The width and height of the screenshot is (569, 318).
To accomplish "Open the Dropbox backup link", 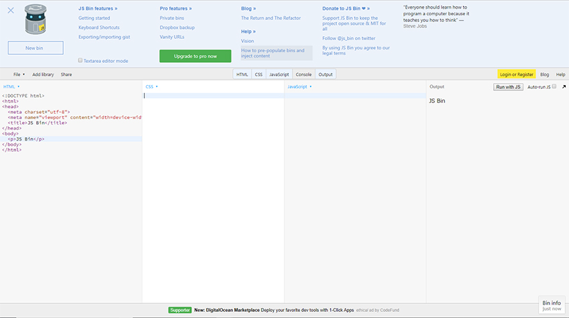I will tap(177, 27).
